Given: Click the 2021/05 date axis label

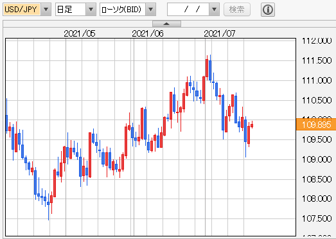Looking at the screenshot, I should point(80,33).
